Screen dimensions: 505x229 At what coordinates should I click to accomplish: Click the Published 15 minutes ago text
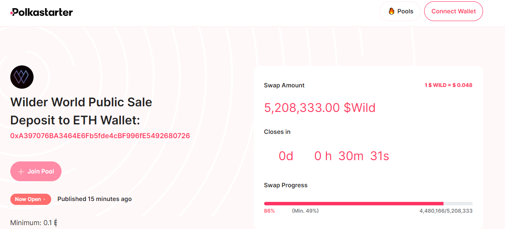coord(95,199)
